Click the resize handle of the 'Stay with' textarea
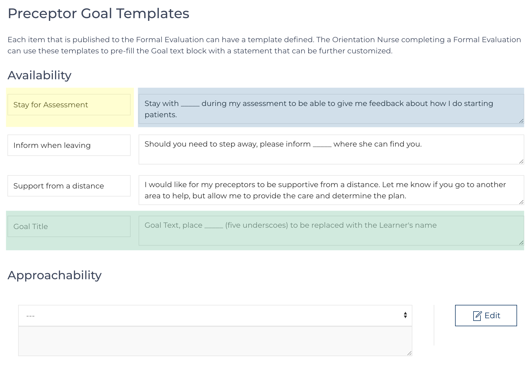The height and width of the screenshot is (366, 528). pyautogui.click(x=521, y=121)
